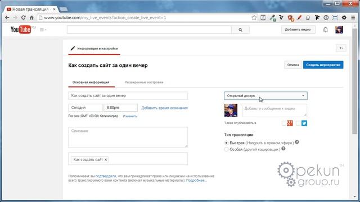Click the browser address bar
The image size is (360, 202).
(x=147, y=17)
